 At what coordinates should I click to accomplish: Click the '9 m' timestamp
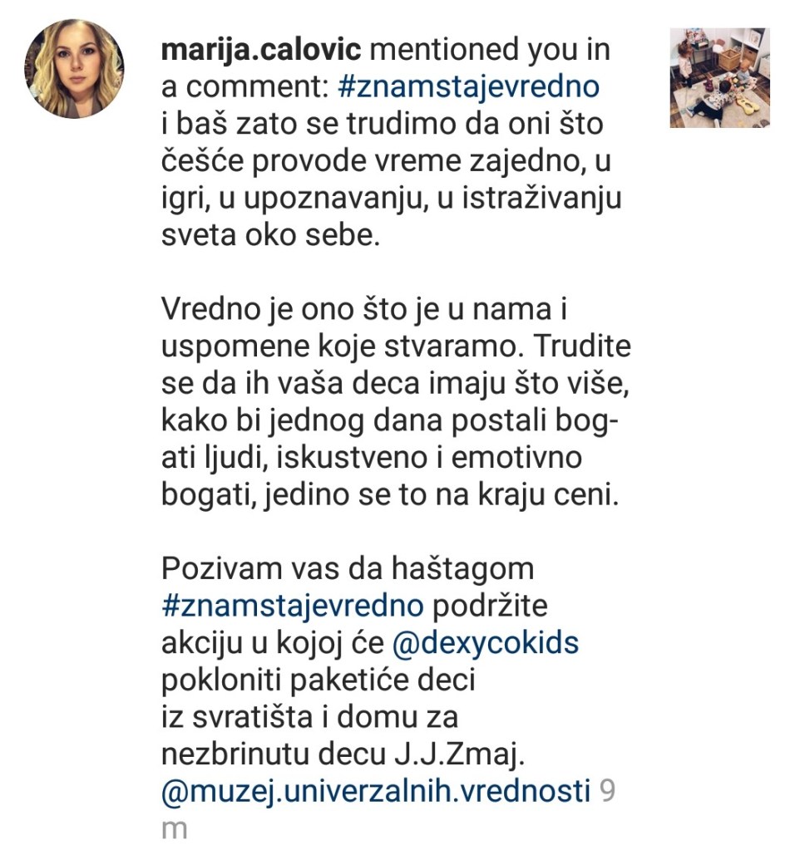(x=388, y=810)
